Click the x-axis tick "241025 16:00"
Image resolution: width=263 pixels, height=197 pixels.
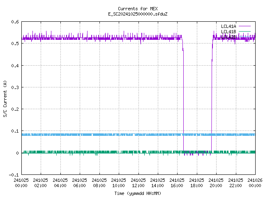(x=177, y=183)
